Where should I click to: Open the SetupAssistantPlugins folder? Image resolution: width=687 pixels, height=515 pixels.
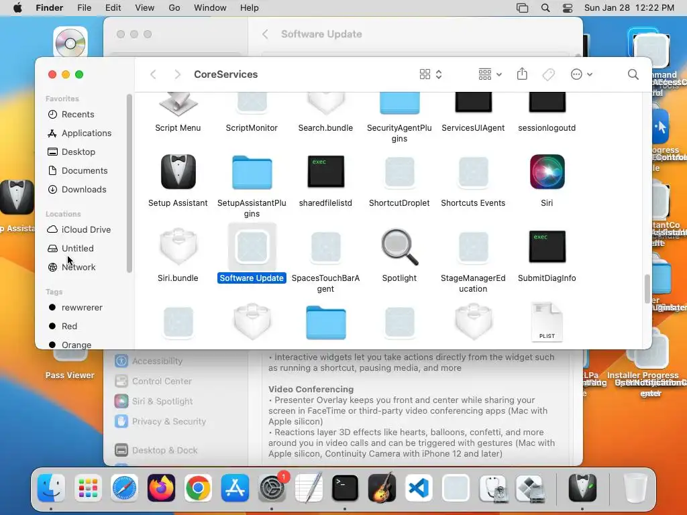(x=252, y=172)
